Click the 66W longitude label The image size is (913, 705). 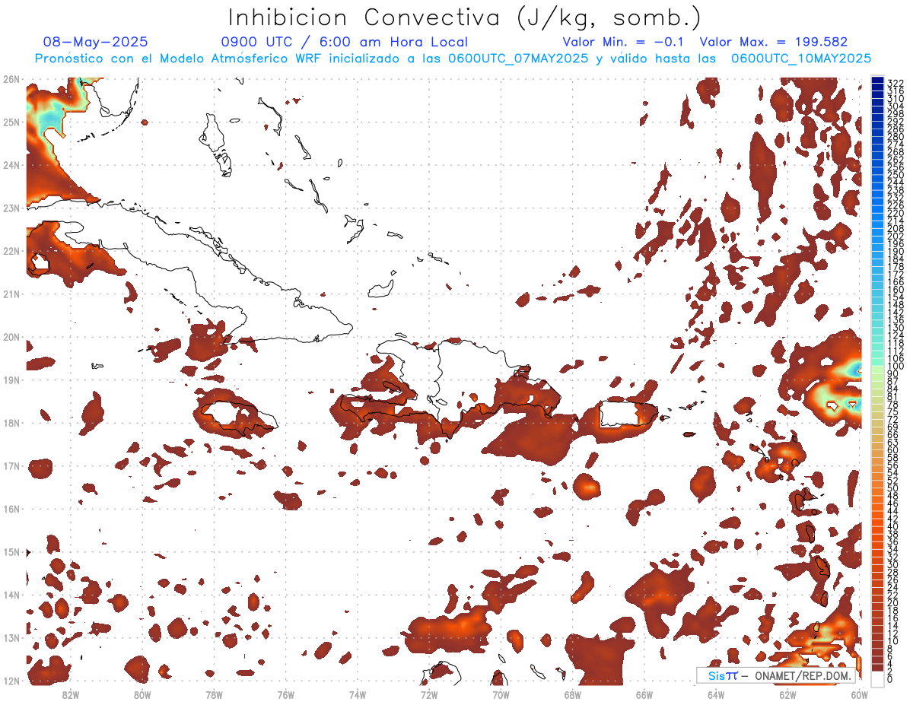coord(644,694)
